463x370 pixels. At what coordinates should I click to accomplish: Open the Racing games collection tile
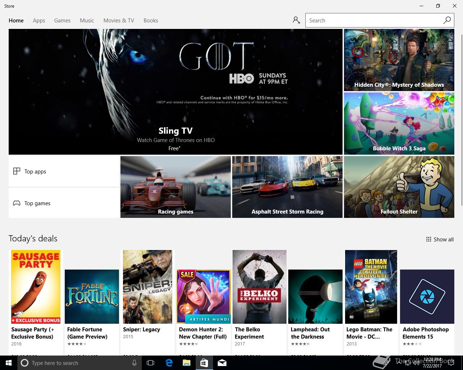(x=175, y=187)
